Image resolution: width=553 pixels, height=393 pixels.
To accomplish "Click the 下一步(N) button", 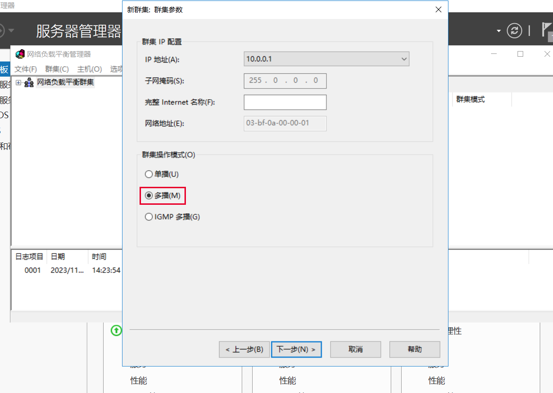I will pos(297,349).
